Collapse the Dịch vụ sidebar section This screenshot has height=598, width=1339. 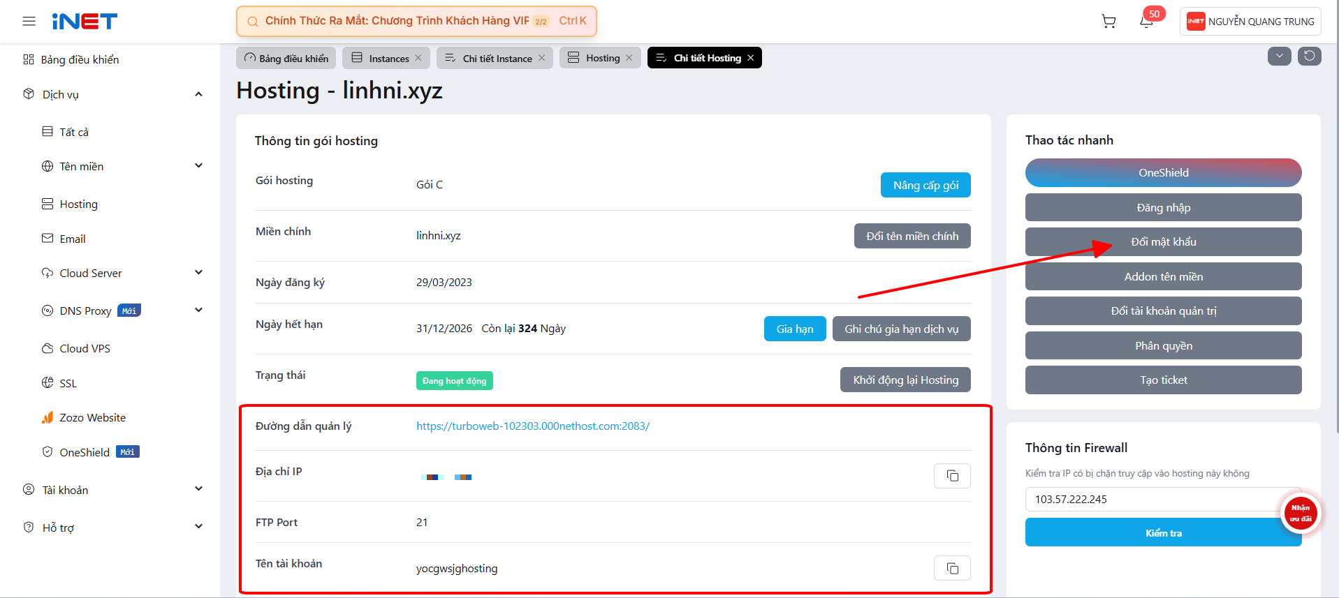[x=198, y=94]
